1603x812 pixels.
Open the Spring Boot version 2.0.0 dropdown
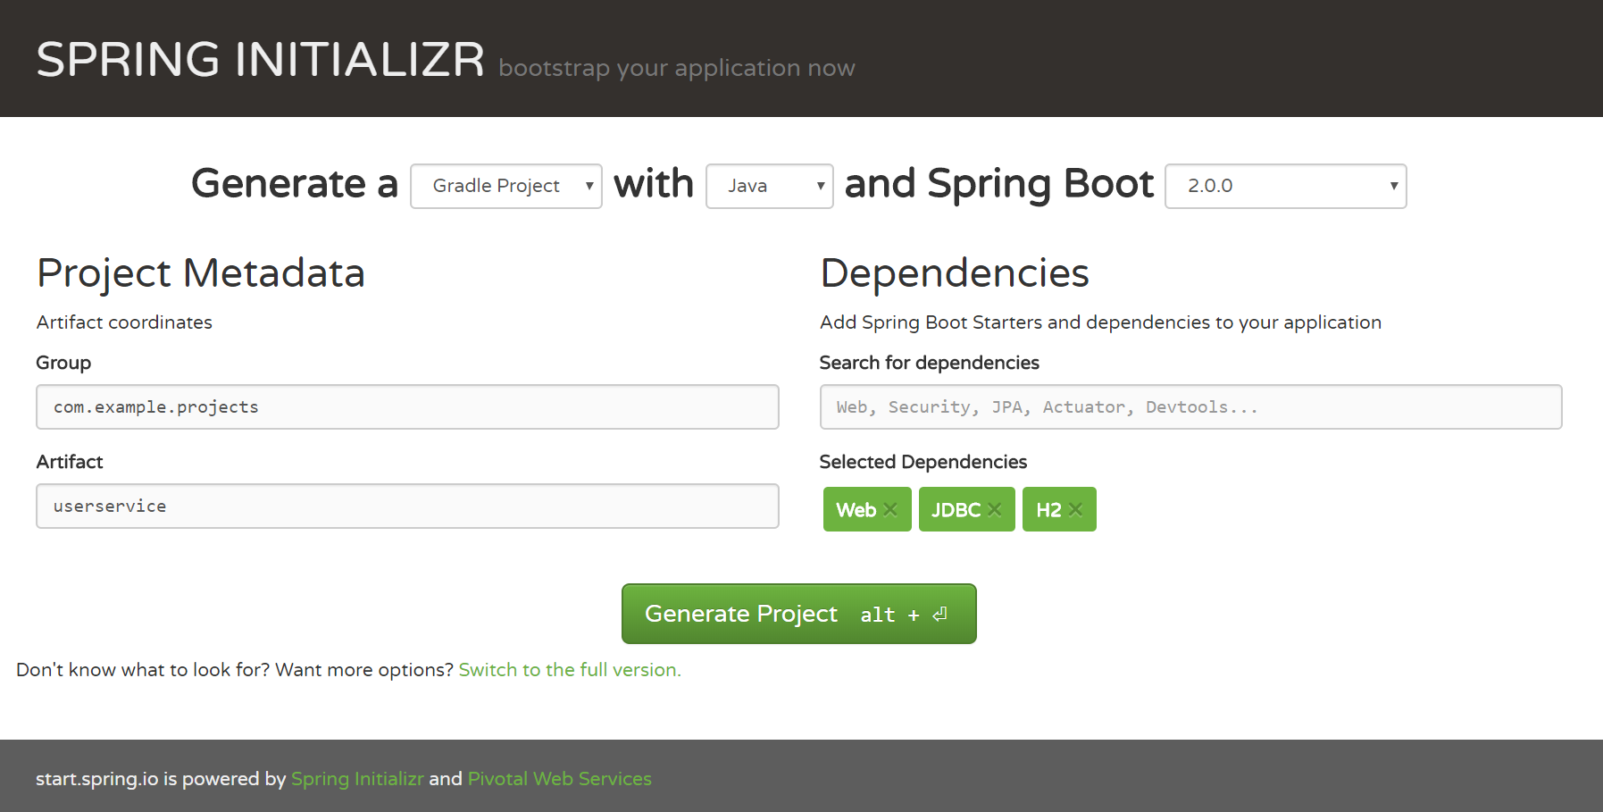1286,186
